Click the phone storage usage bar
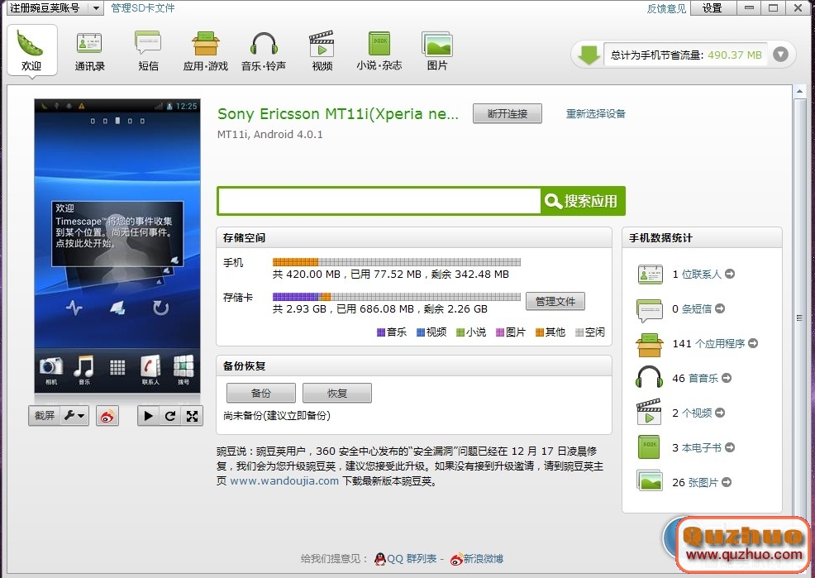 point(397,262)
